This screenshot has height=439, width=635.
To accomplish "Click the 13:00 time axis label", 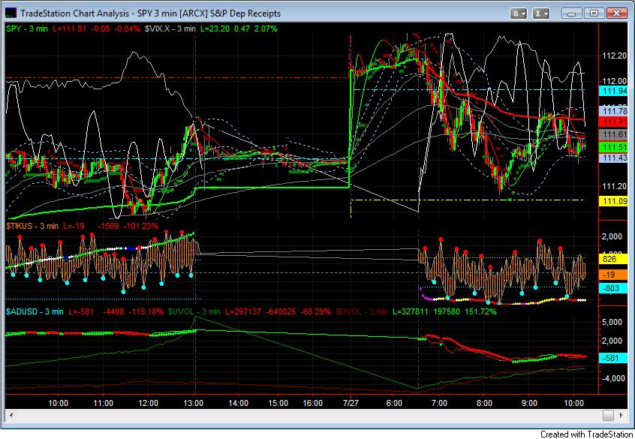I will 193,403.
